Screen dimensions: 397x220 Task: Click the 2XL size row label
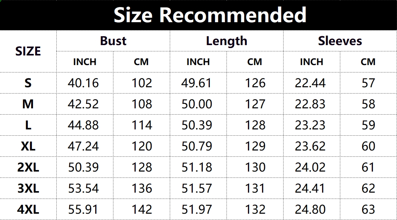[x=28, y=167]
